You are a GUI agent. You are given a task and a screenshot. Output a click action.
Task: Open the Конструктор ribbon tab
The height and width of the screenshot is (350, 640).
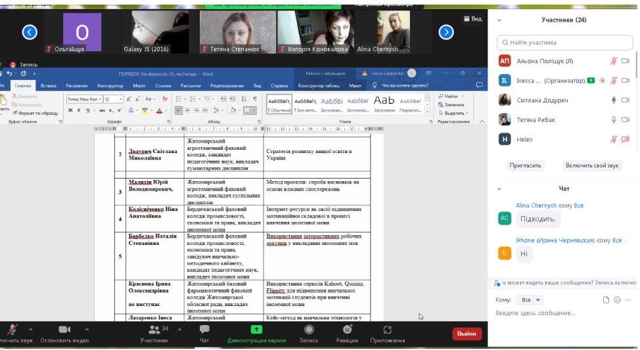(x=110, y=85)
